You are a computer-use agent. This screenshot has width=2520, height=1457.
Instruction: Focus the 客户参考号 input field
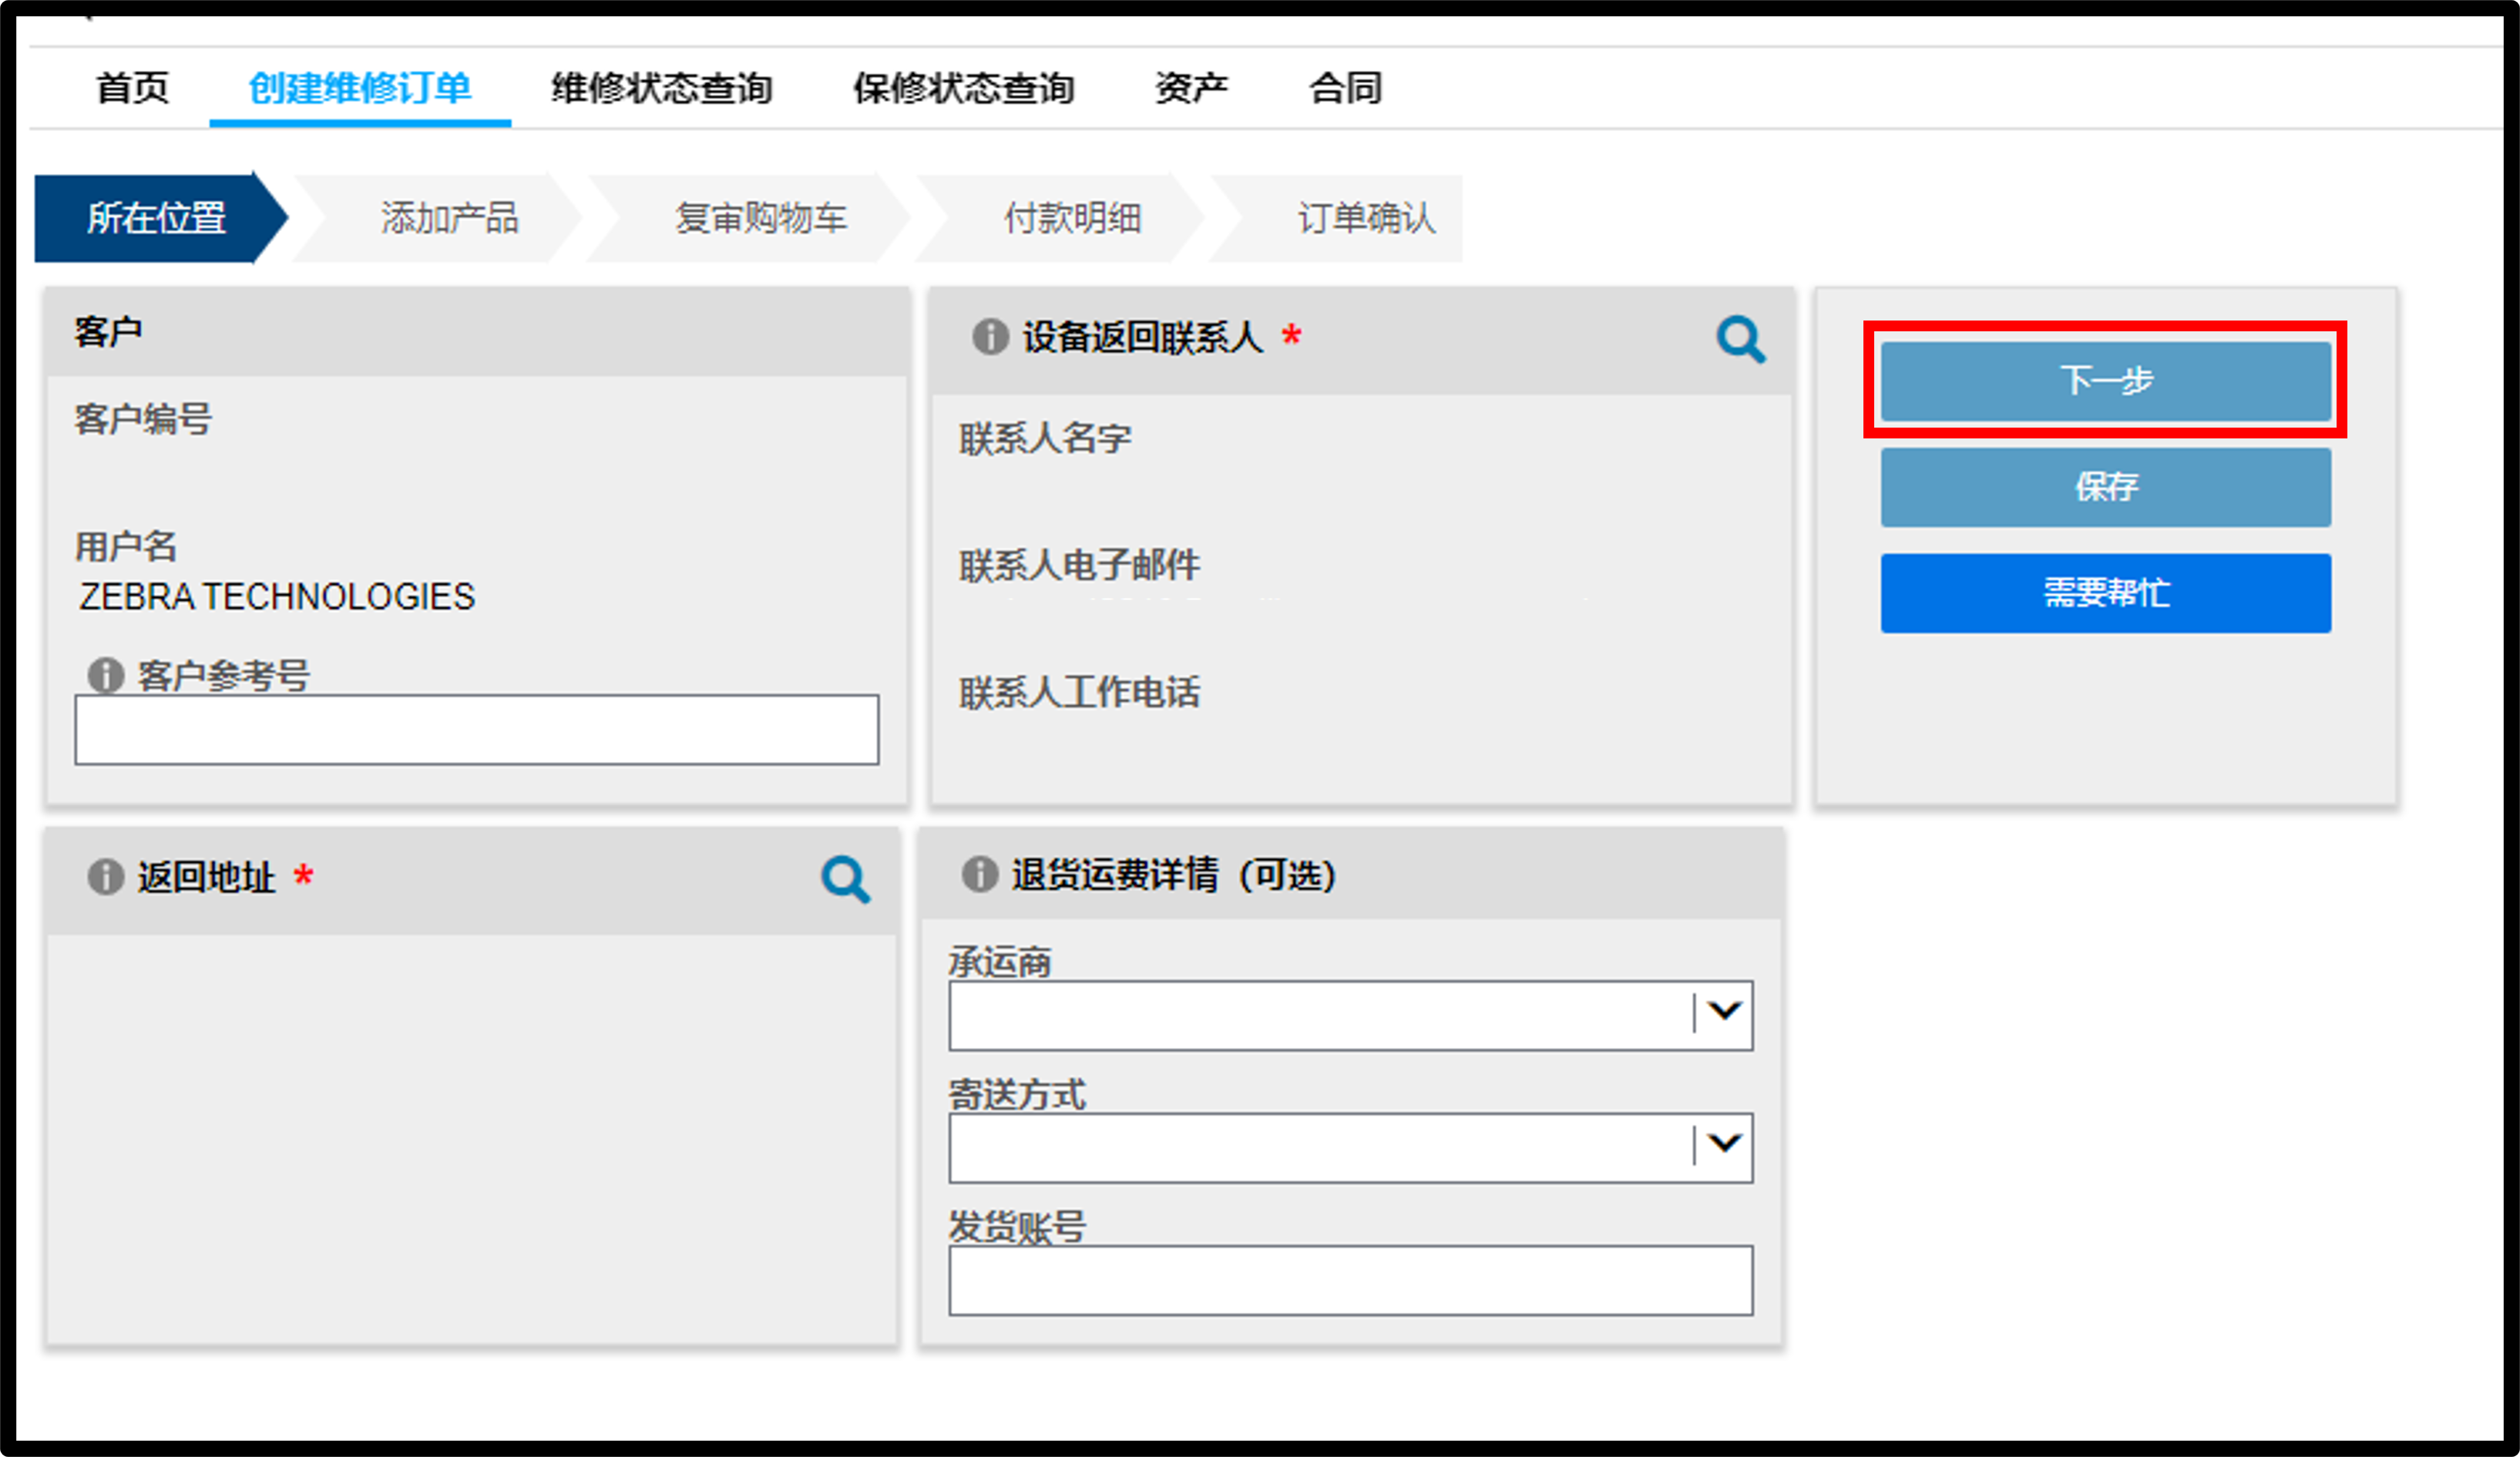coord(477,730)
